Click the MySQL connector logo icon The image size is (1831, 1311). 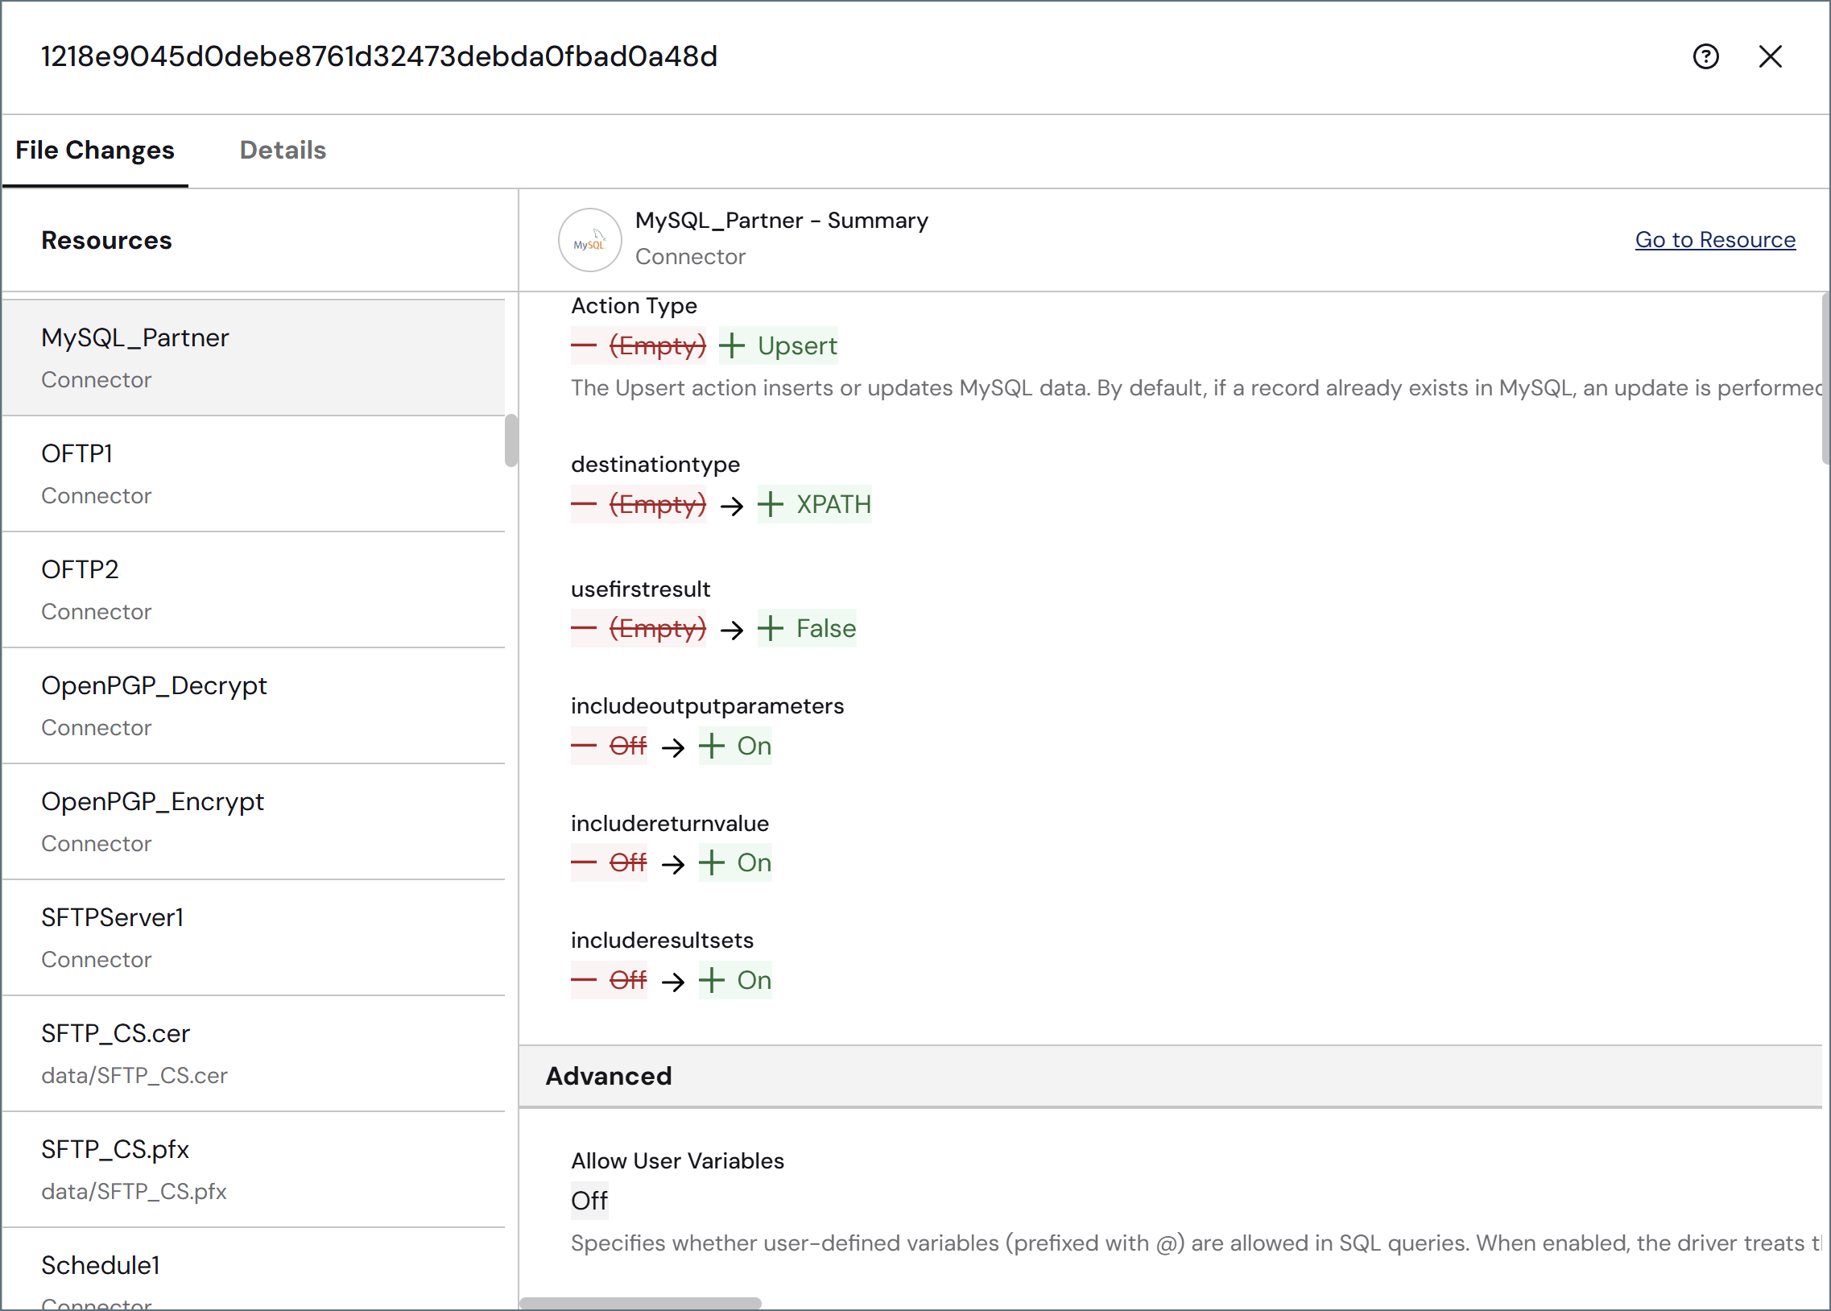coord(590,240)
